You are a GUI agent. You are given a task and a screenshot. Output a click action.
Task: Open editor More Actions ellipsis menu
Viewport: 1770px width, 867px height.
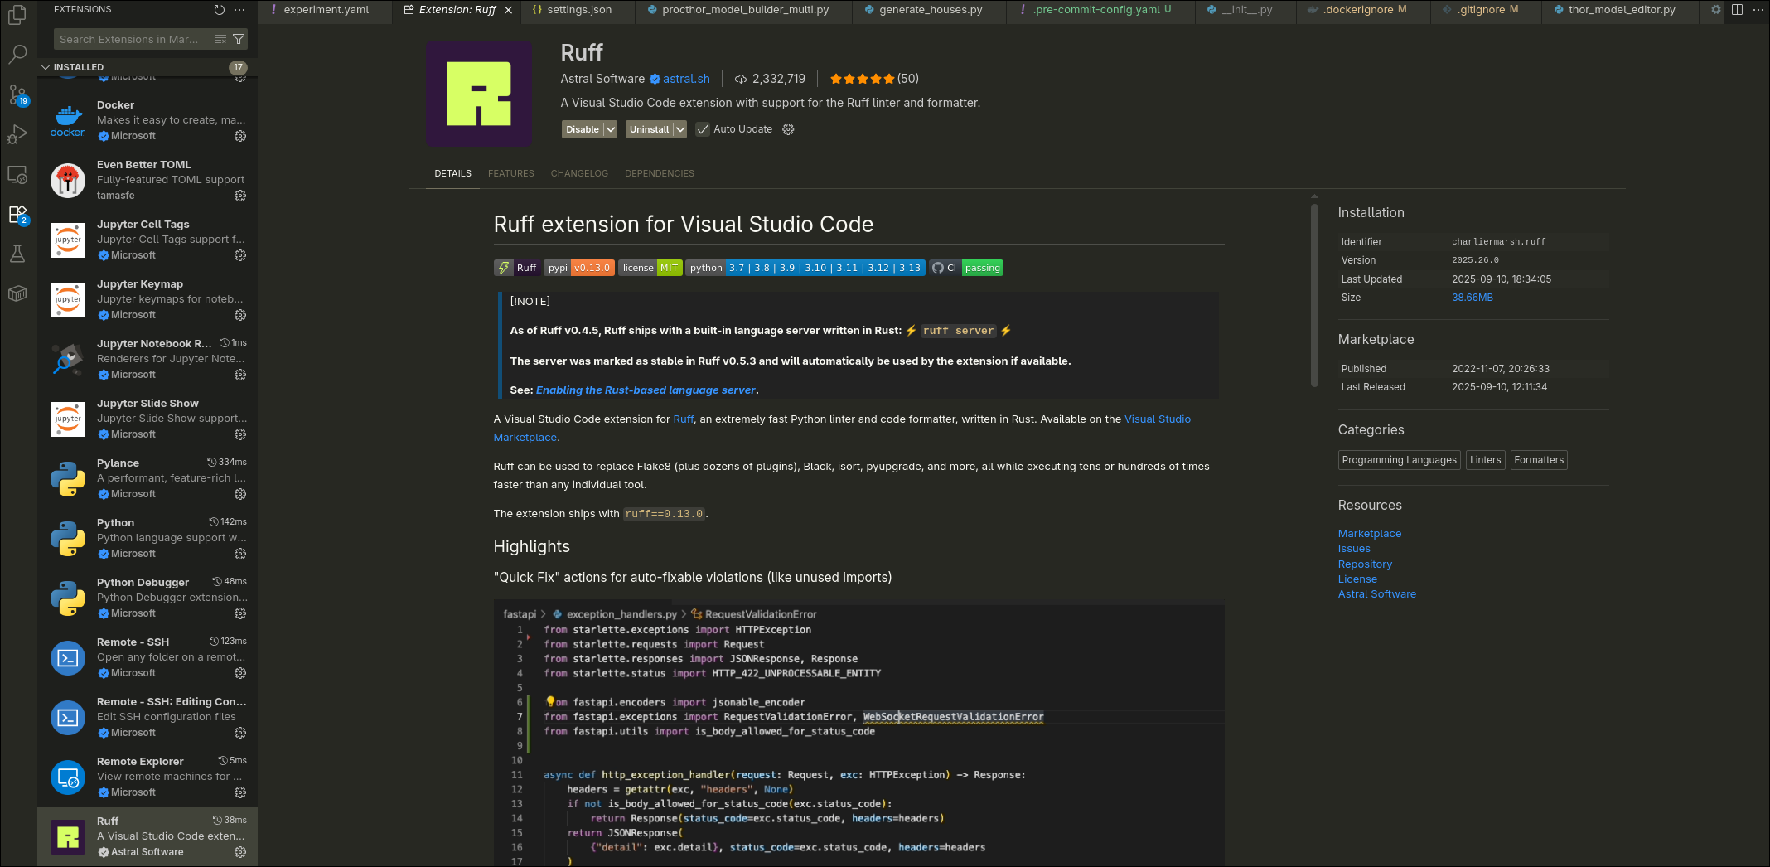pyautogui.click(x=1758, y=10)
